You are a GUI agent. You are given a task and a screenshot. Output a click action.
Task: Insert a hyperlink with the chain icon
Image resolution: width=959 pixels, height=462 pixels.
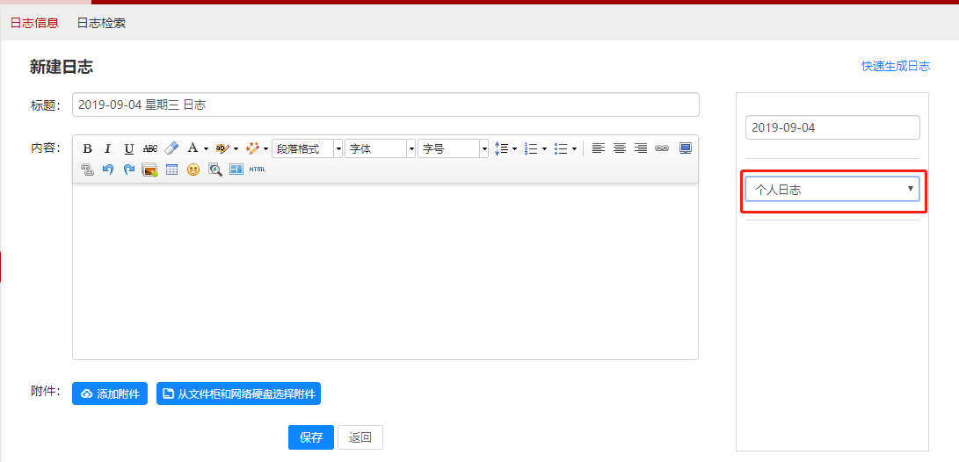(x=662, y=148)
